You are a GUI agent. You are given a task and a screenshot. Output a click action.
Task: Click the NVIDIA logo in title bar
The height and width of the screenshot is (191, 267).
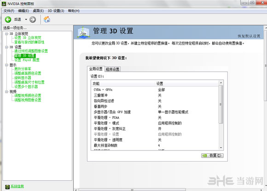pos(4,4)
